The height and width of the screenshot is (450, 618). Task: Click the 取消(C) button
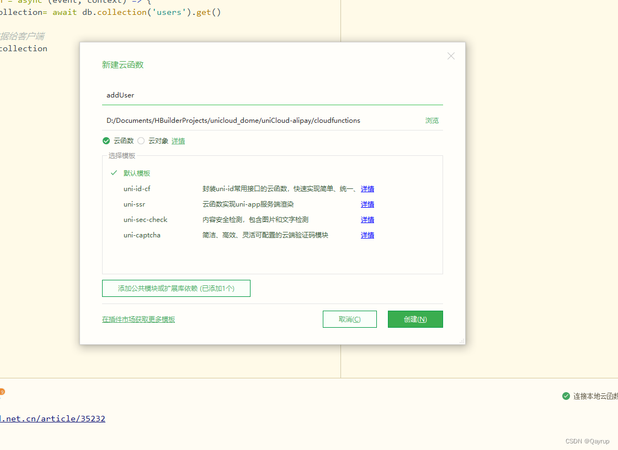pyautogui.click(x=349, y=319)
